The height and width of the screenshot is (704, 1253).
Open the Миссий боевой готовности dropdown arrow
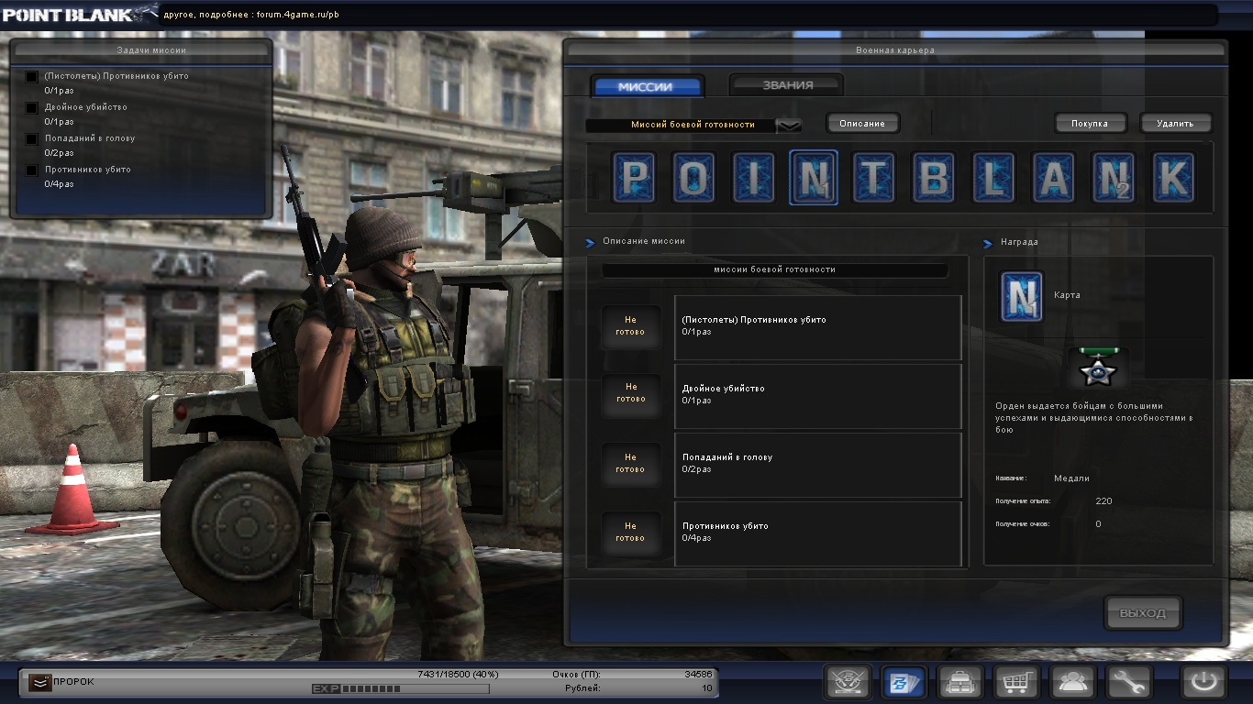(x=789, y=126)
